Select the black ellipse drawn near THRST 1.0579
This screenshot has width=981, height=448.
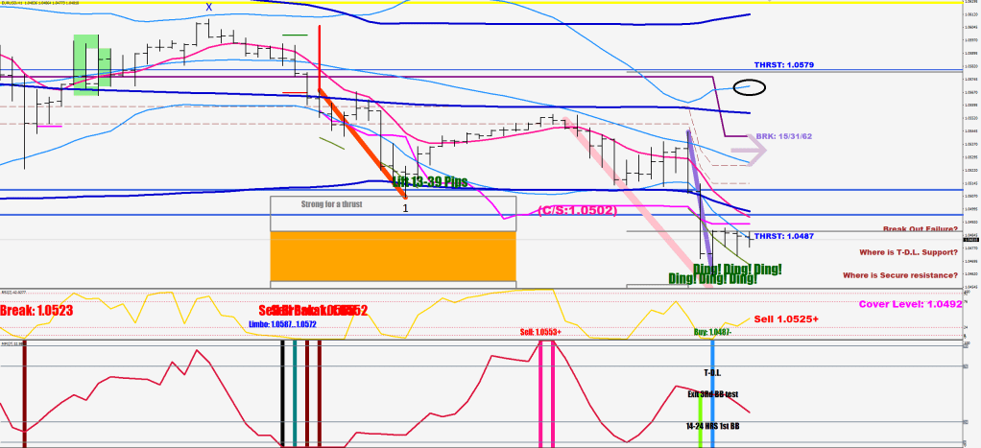click(749, 87)
